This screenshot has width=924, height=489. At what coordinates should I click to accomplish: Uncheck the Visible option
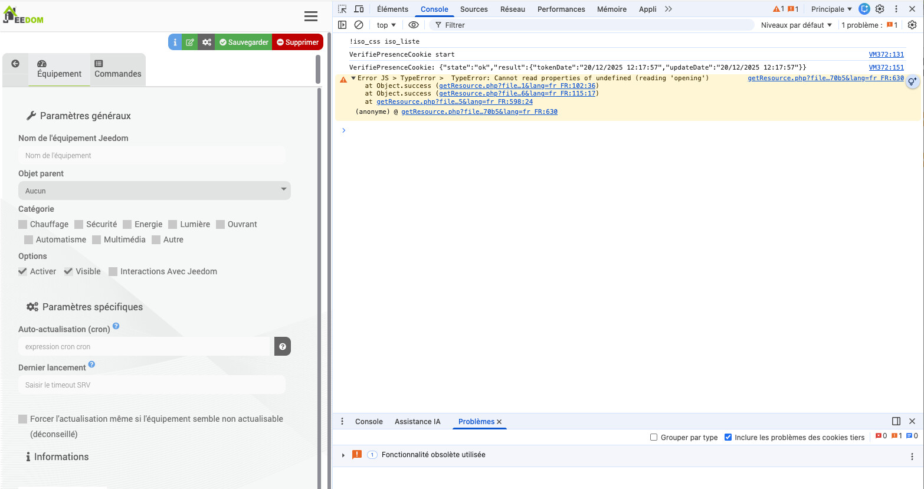click(x=68, y=271)
